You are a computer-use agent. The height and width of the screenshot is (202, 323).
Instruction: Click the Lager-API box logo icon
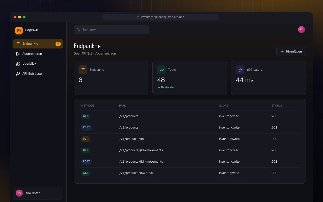pyautogui.click(x=19, y=31)
